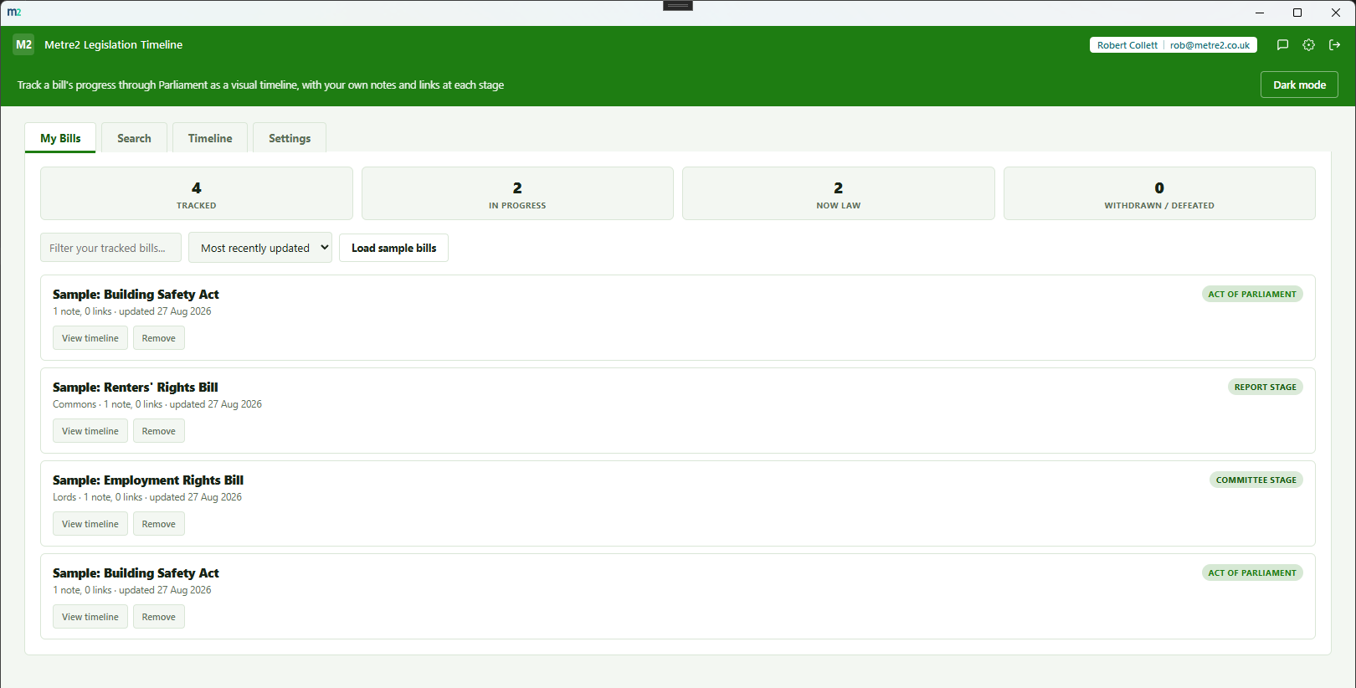Click the M2 logo badge in header

click(x=23, y=44)
